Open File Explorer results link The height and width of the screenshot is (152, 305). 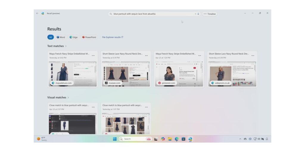[113, 37]
